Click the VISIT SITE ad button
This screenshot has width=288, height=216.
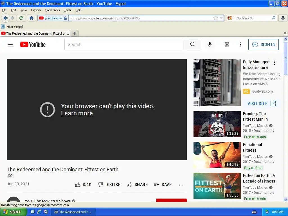pyautogui.click(x=262, y=103)
